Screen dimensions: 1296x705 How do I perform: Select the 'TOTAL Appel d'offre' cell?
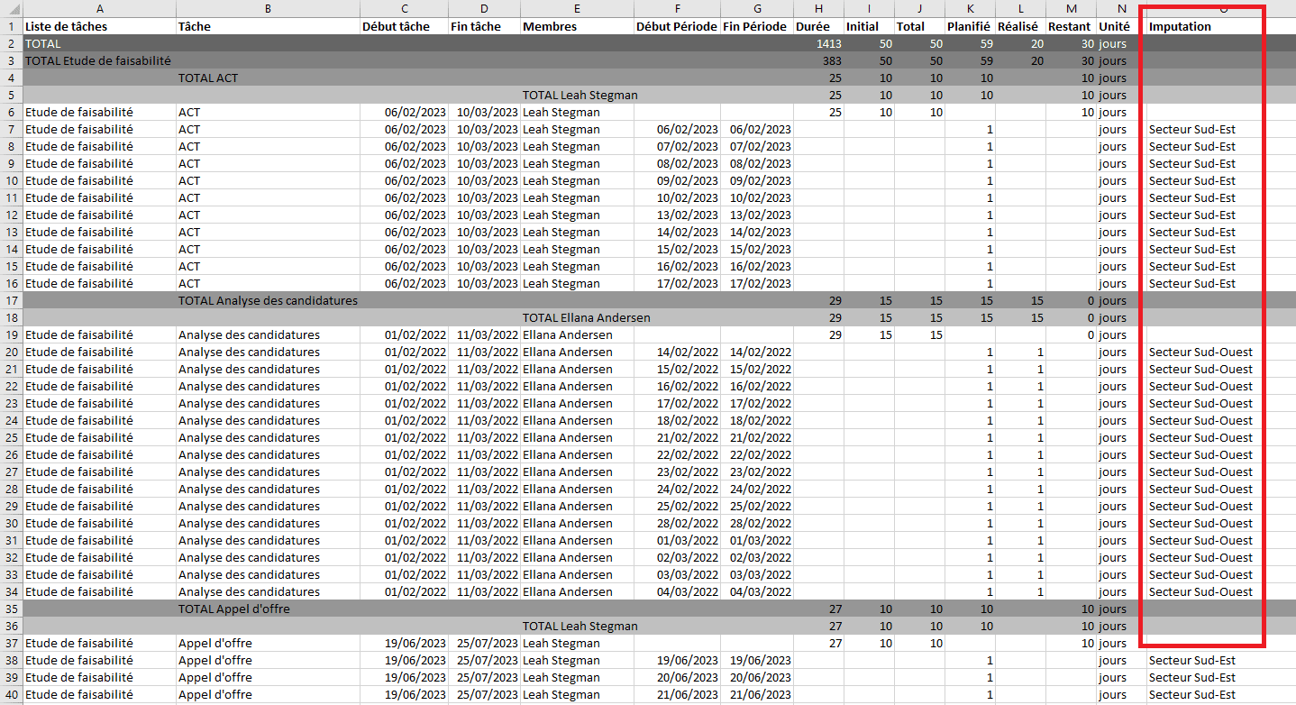point(268,609)
